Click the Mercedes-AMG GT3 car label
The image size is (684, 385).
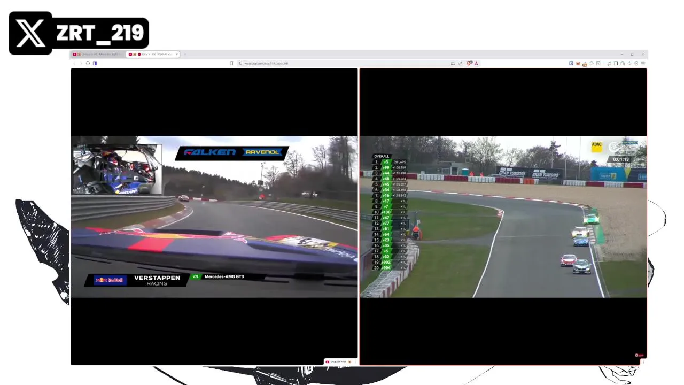click(x=224, y=277)
